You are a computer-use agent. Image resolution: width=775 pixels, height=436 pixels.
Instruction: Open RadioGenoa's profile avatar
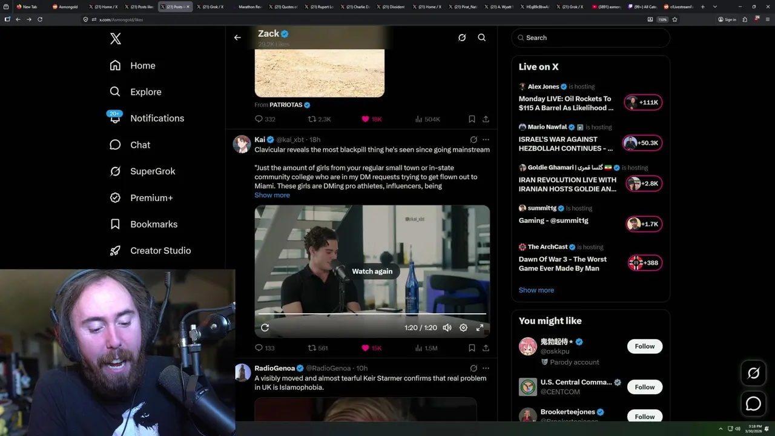pos(242,372)
